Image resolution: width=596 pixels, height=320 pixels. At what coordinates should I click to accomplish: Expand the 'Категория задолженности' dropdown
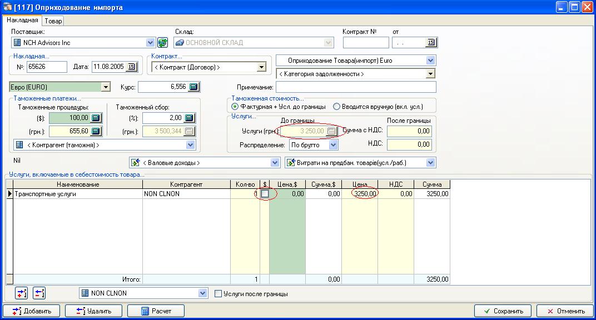coord(430,74)
